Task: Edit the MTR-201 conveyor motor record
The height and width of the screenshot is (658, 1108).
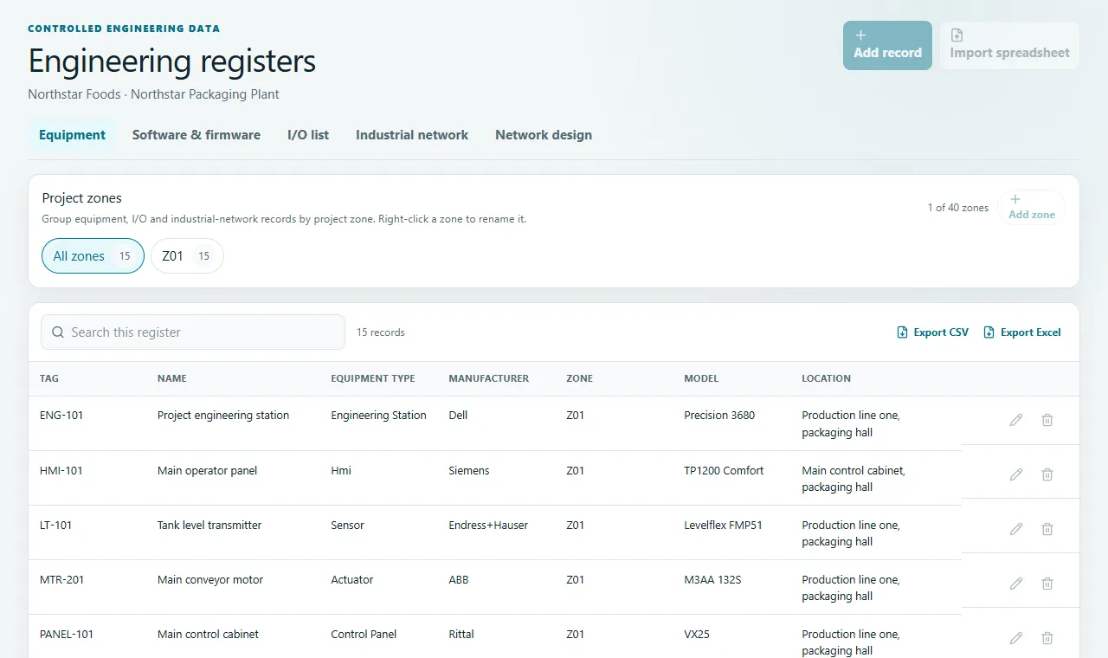Action: [1016, 584]
